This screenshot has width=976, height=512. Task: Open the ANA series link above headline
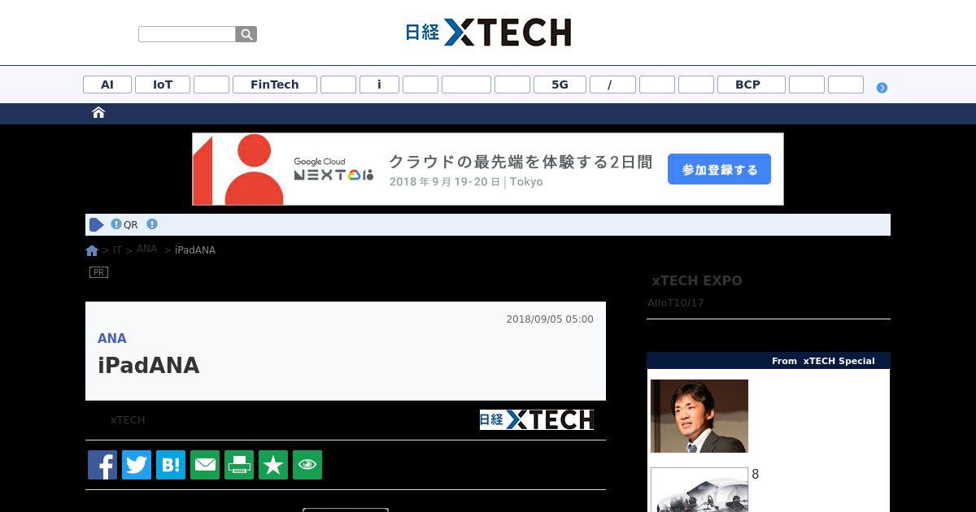112,338
